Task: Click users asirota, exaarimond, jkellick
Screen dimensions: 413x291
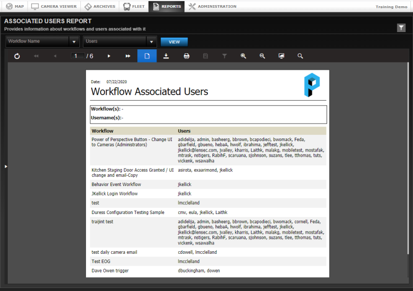Action: click(205, 170)
